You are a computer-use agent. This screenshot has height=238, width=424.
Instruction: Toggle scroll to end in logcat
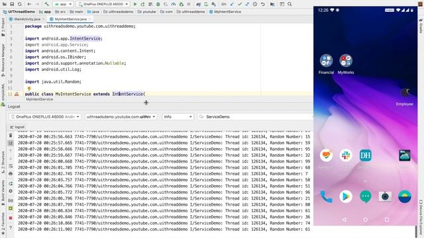pos(11,143)
